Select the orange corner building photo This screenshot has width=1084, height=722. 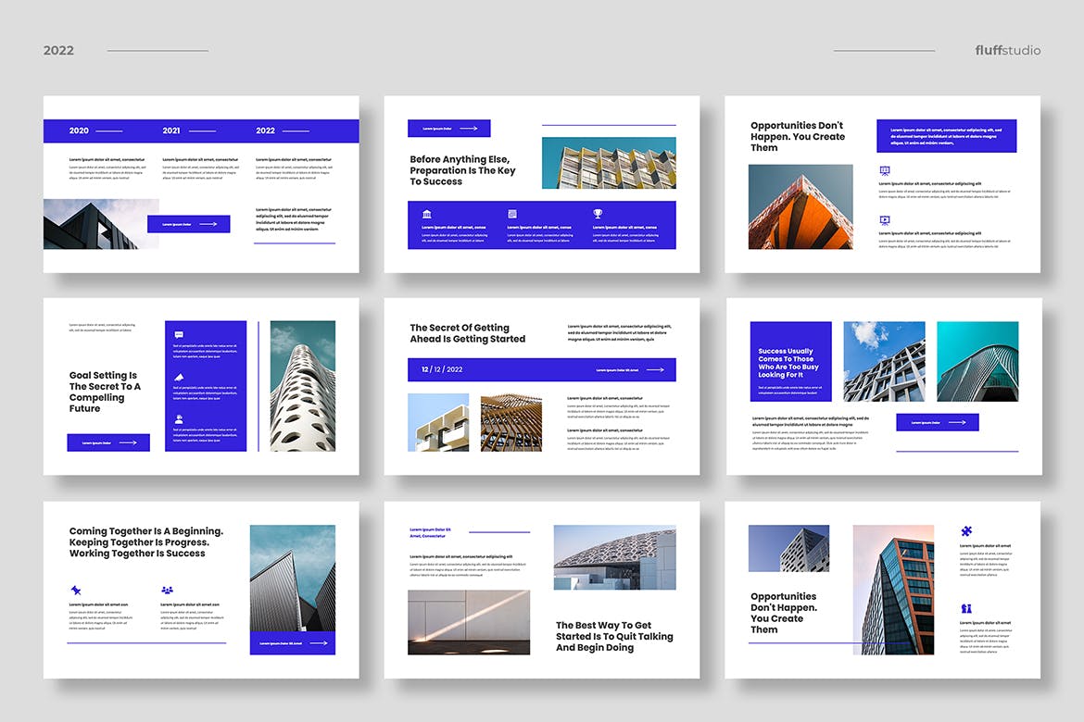click(800, 207)
